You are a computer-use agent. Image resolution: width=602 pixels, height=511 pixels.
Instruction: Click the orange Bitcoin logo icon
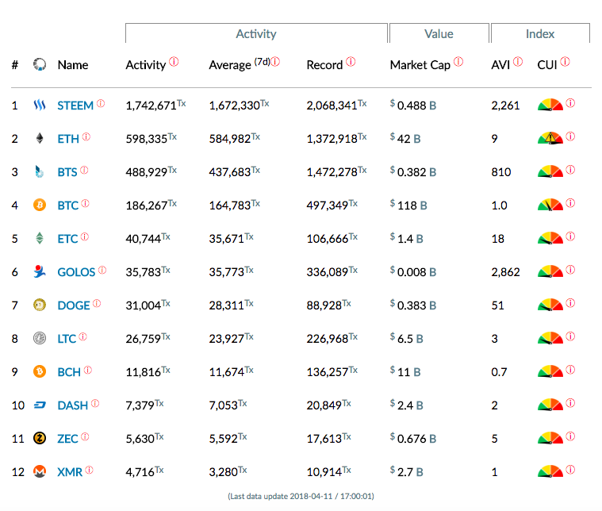click(x=40, y=206)
